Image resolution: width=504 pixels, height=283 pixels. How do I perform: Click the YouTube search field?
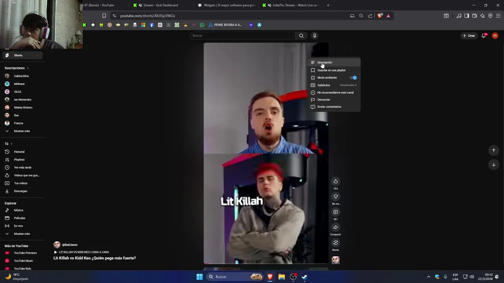(242, 35)
